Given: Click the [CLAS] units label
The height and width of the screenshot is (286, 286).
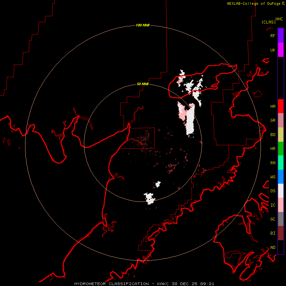Looking at the screenshot, I should (269, 22).
